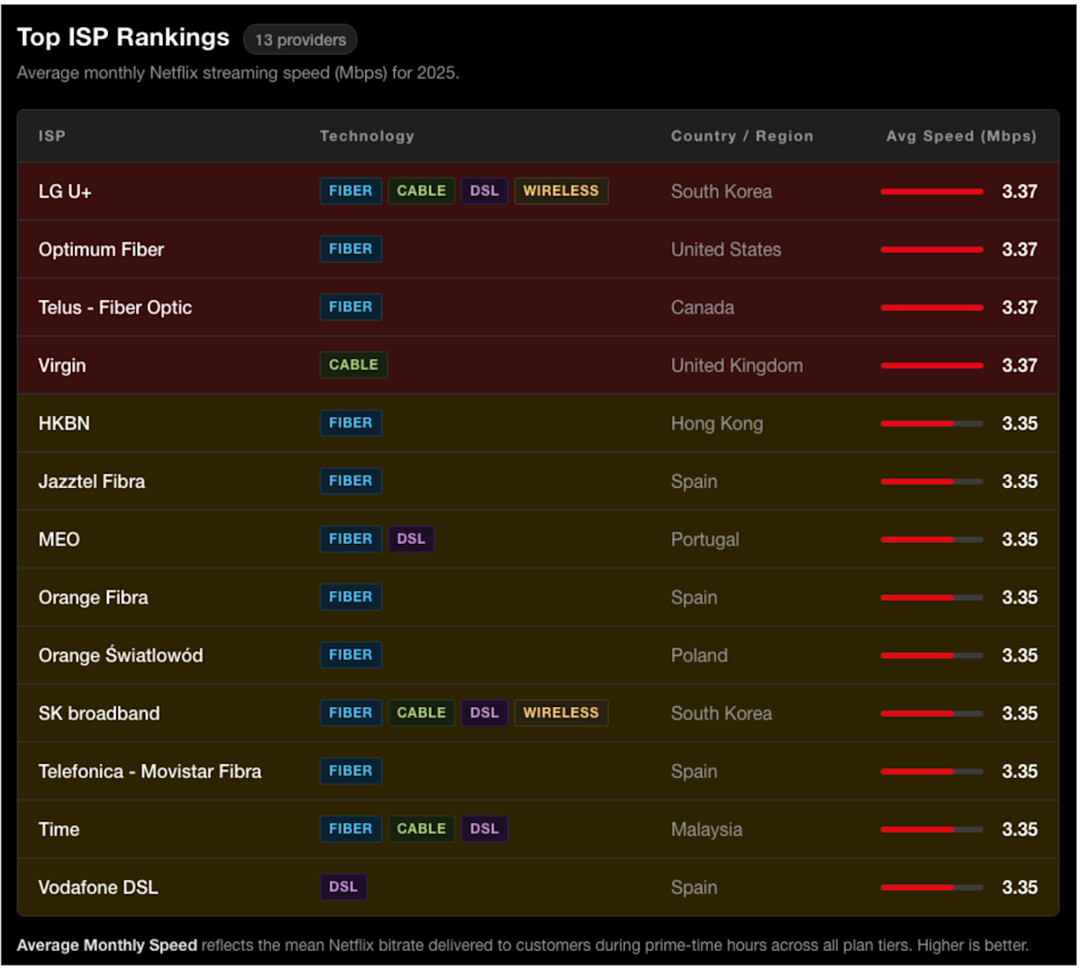
Task: Click the 13 providers badge
Action: pos(301,40)
